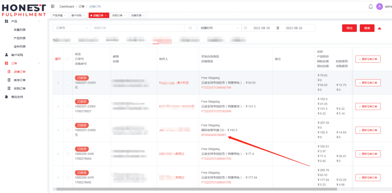Click the sidebar collapse hamburger icon
This screenshot has width=392, height=193.
(x=52, y=6)
